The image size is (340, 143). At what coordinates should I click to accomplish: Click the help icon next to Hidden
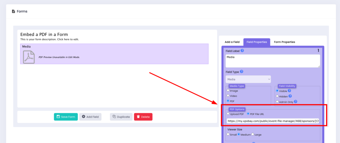tap(290, 96)
